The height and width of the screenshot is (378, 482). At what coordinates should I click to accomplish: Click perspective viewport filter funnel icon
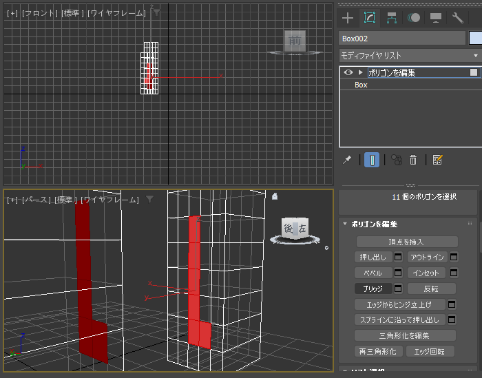pos(149,200)
